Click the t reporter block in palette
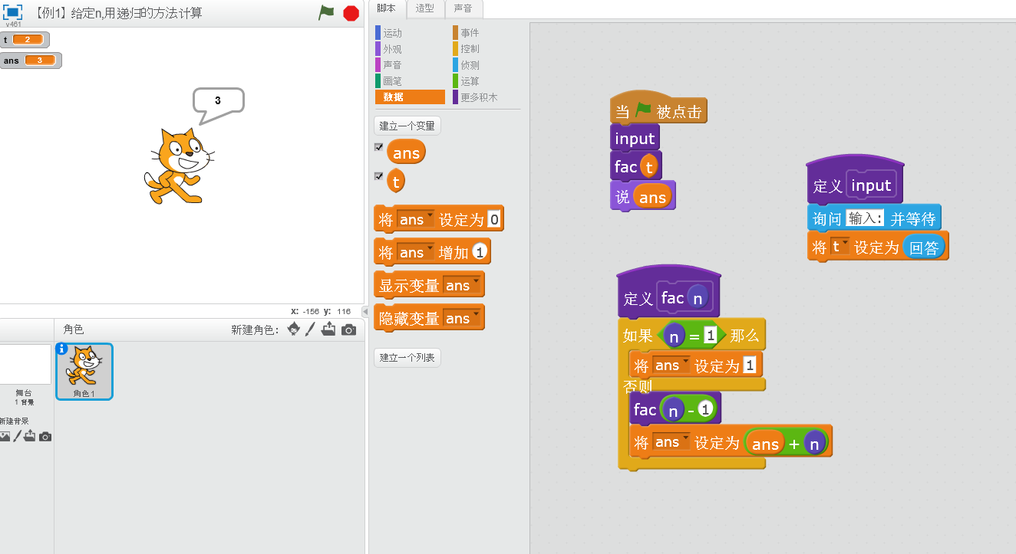This screenshot has height=554, width=1016. click(x=396, y=182)
